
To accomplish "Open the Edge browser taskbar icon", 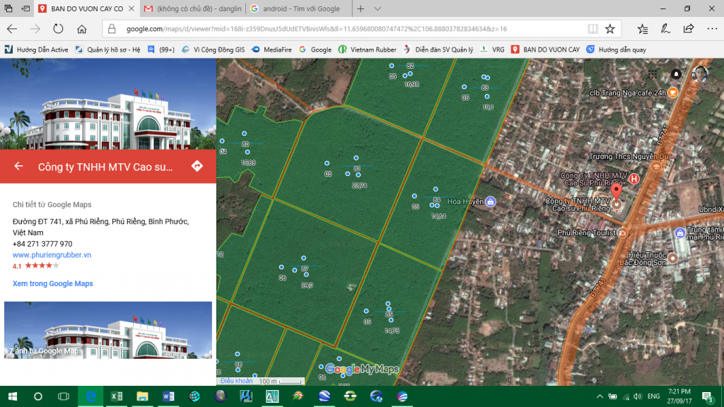I will tap(90, 396).
